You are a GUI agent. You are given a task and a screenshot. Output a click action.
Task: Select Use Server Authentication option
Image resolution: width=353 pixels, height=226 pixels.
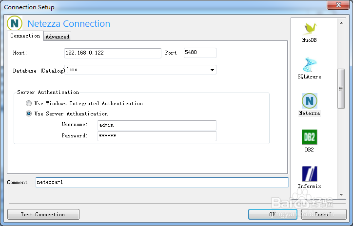point(29,114)
